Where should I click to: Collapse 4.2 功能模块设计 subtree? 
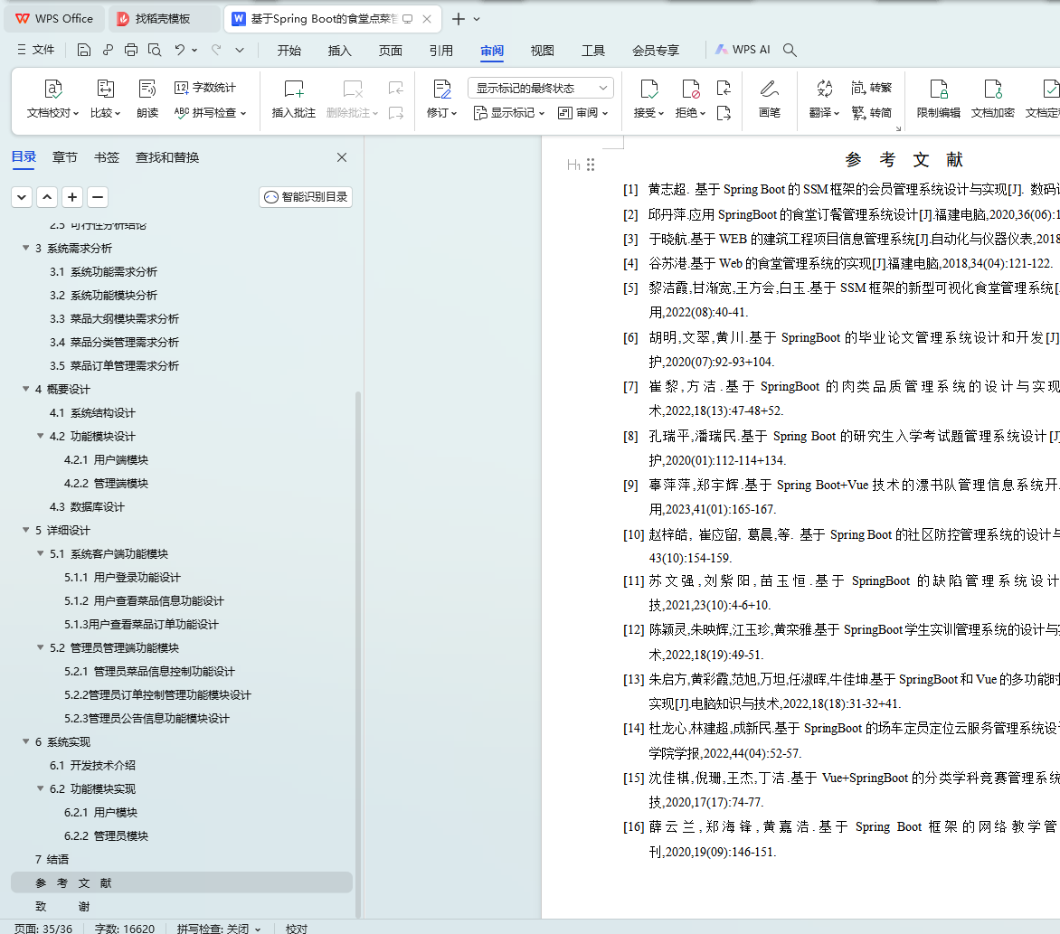(x=40, y=436)
